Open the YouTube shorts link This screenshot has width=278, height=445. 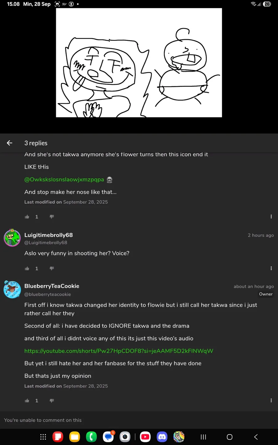tap(119, 351)
